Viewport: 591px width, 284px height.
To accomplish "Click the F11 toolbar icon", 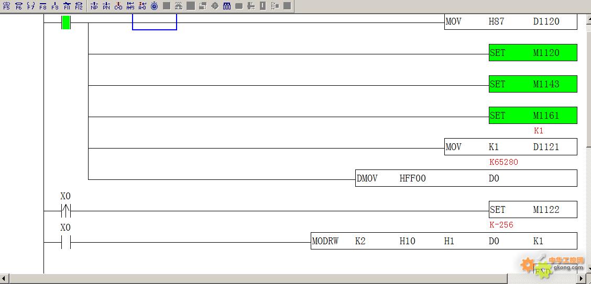I will pos(67,6).
